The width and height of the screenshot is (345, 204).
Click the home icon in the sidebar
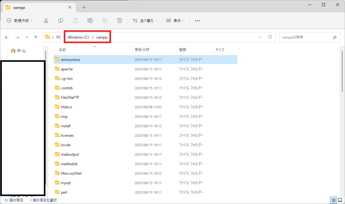(13, 51)
